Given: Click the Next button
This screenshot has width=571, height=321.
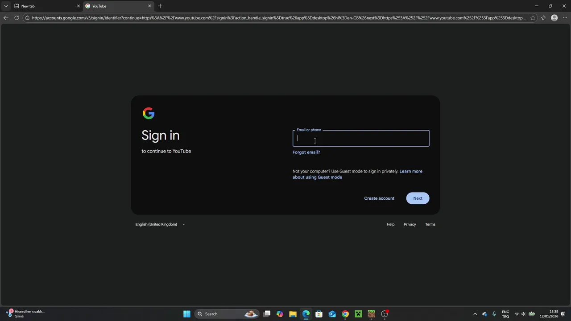Looking at the screenshot, I should [x=418, y=198].
